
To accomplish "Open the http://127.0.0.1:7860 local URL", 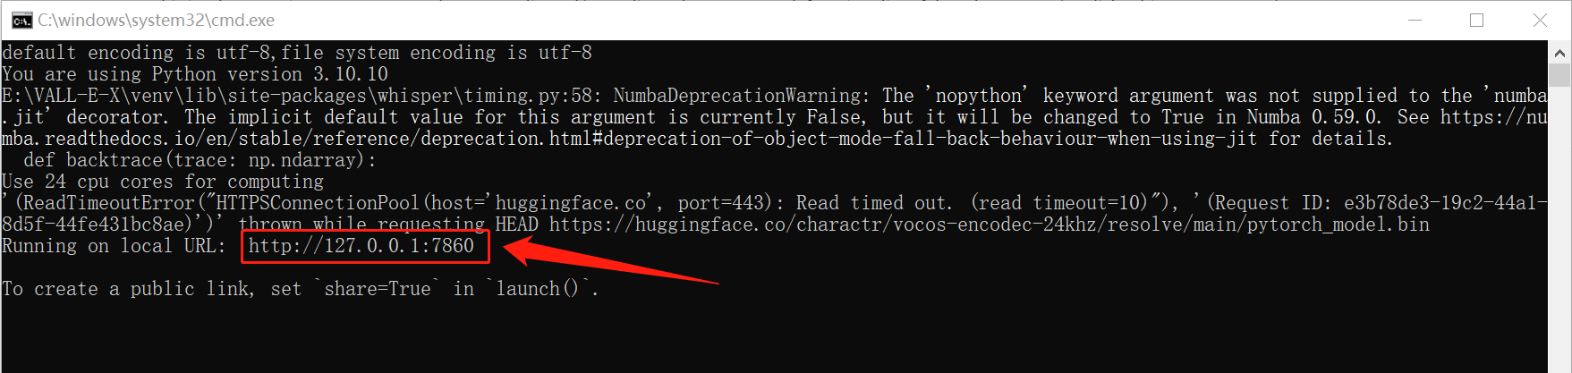I will pyautogui.click(x=361, y=246).
